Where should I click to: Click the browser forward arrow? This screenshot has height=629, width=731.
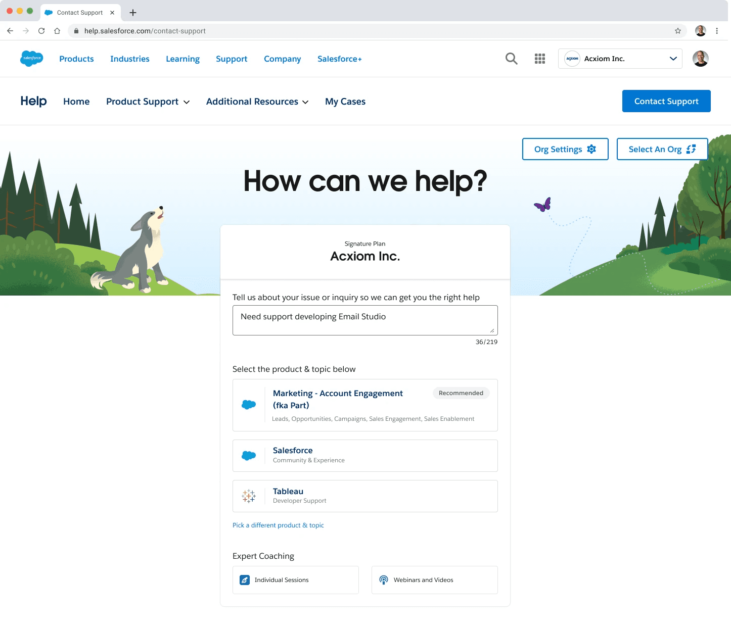tap(26, 31)
